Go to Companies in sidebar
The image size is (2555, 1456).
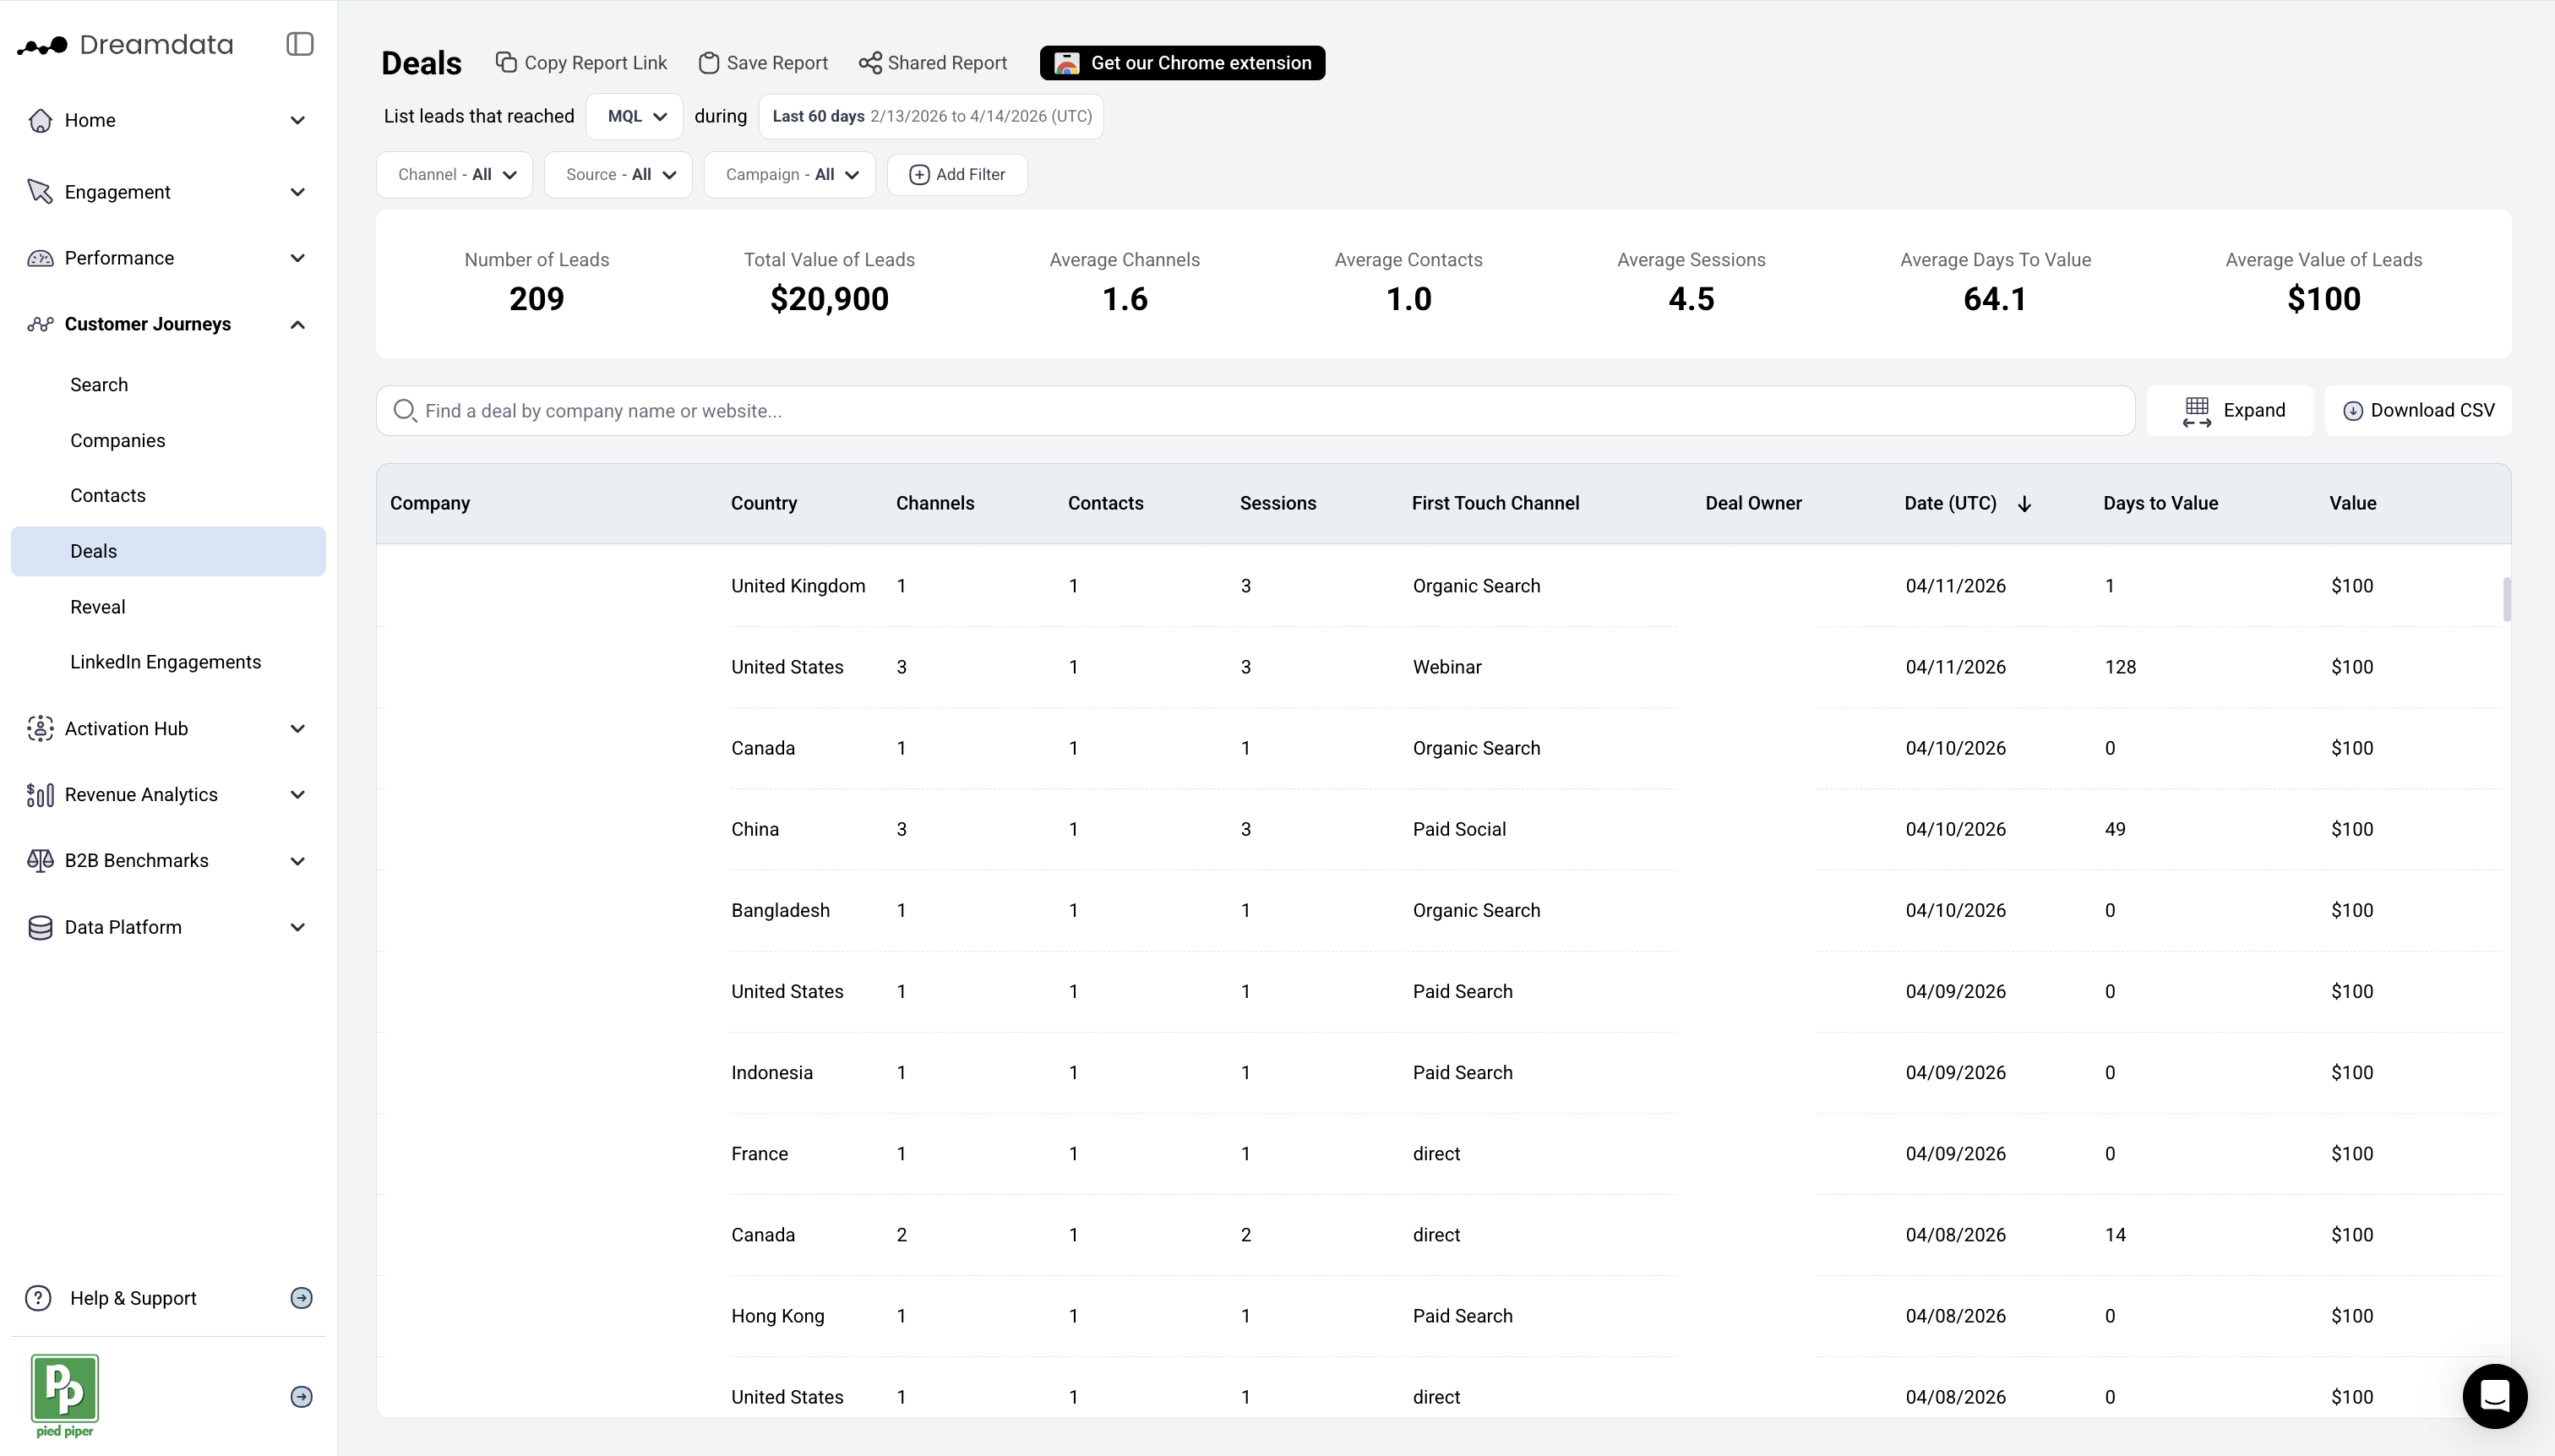tap(118, 441)
